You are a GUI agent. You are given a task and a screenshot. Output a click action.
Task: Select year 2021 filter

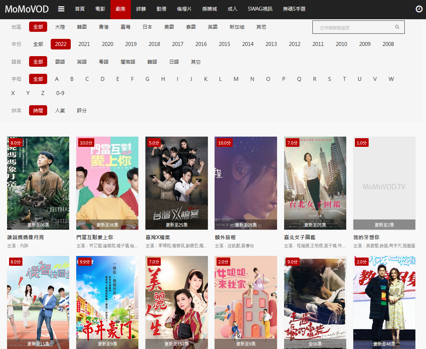[84, 44]
